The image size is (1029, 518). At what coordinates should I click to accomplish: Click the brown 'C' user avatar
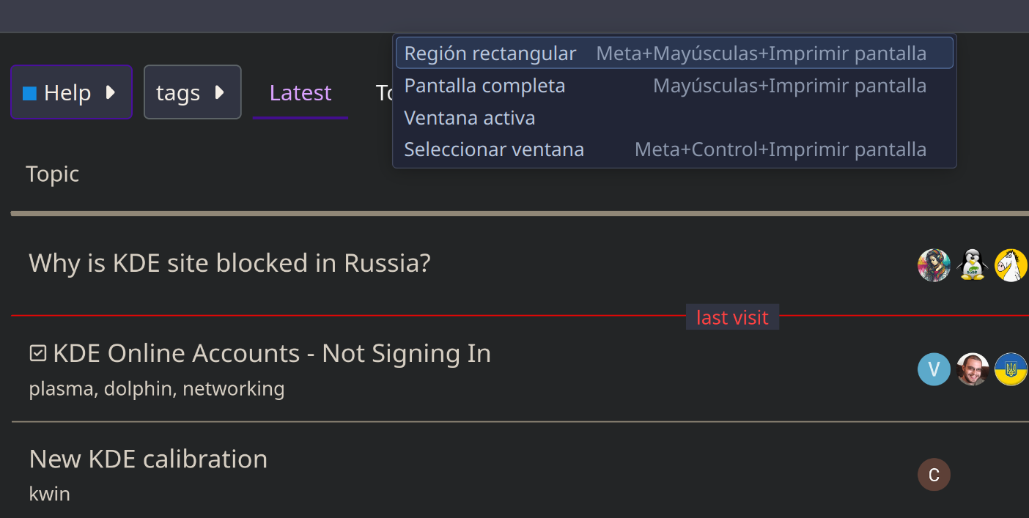[x=934, y=475]
